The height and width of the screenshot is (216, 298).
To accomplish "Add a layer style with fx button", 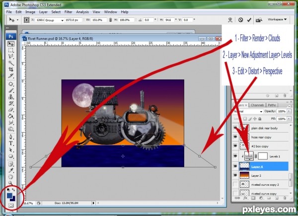I will tap(245, 198).
